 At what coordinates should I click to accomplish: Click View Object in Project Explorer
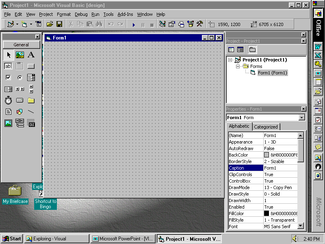click(240, 50)
